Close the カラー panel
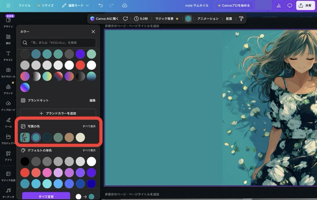The width and height of the screenshot is (317, 200). click(93, 31)
